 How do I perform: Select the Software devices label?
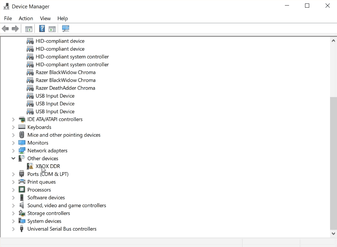46,198
